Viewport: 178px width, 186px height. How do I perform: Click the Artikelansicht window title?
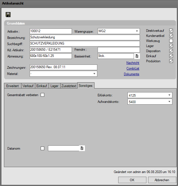pos(13,3)
